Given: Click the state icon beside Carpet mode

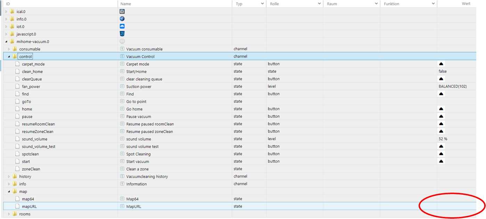Looking at the screenshot, I should coord(122,64).
